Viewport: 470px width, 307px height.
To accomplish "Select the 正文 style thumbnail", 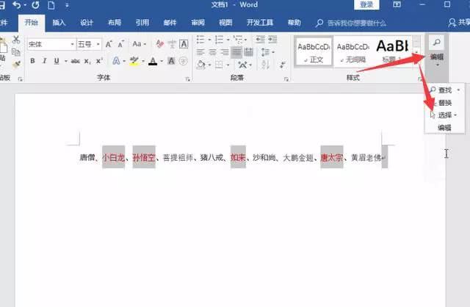I will click(314, 51).
